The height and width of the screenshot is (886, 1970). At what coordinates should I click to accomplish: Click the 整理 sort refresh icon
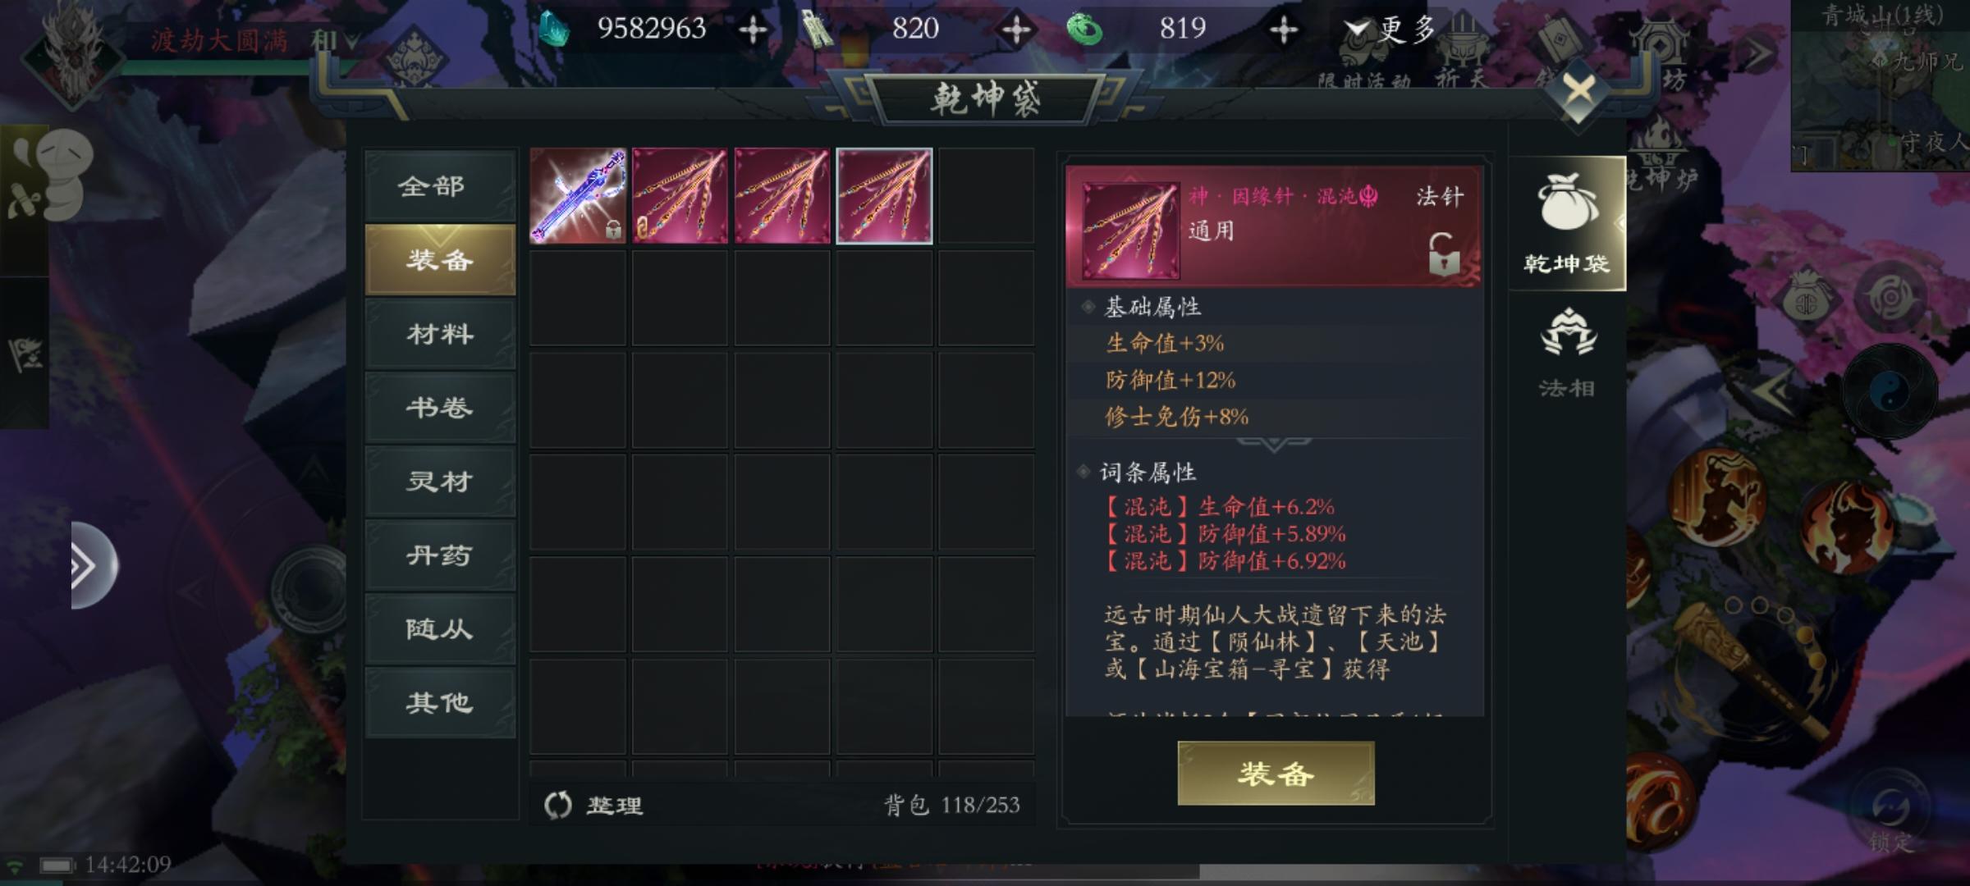[558, 805]
